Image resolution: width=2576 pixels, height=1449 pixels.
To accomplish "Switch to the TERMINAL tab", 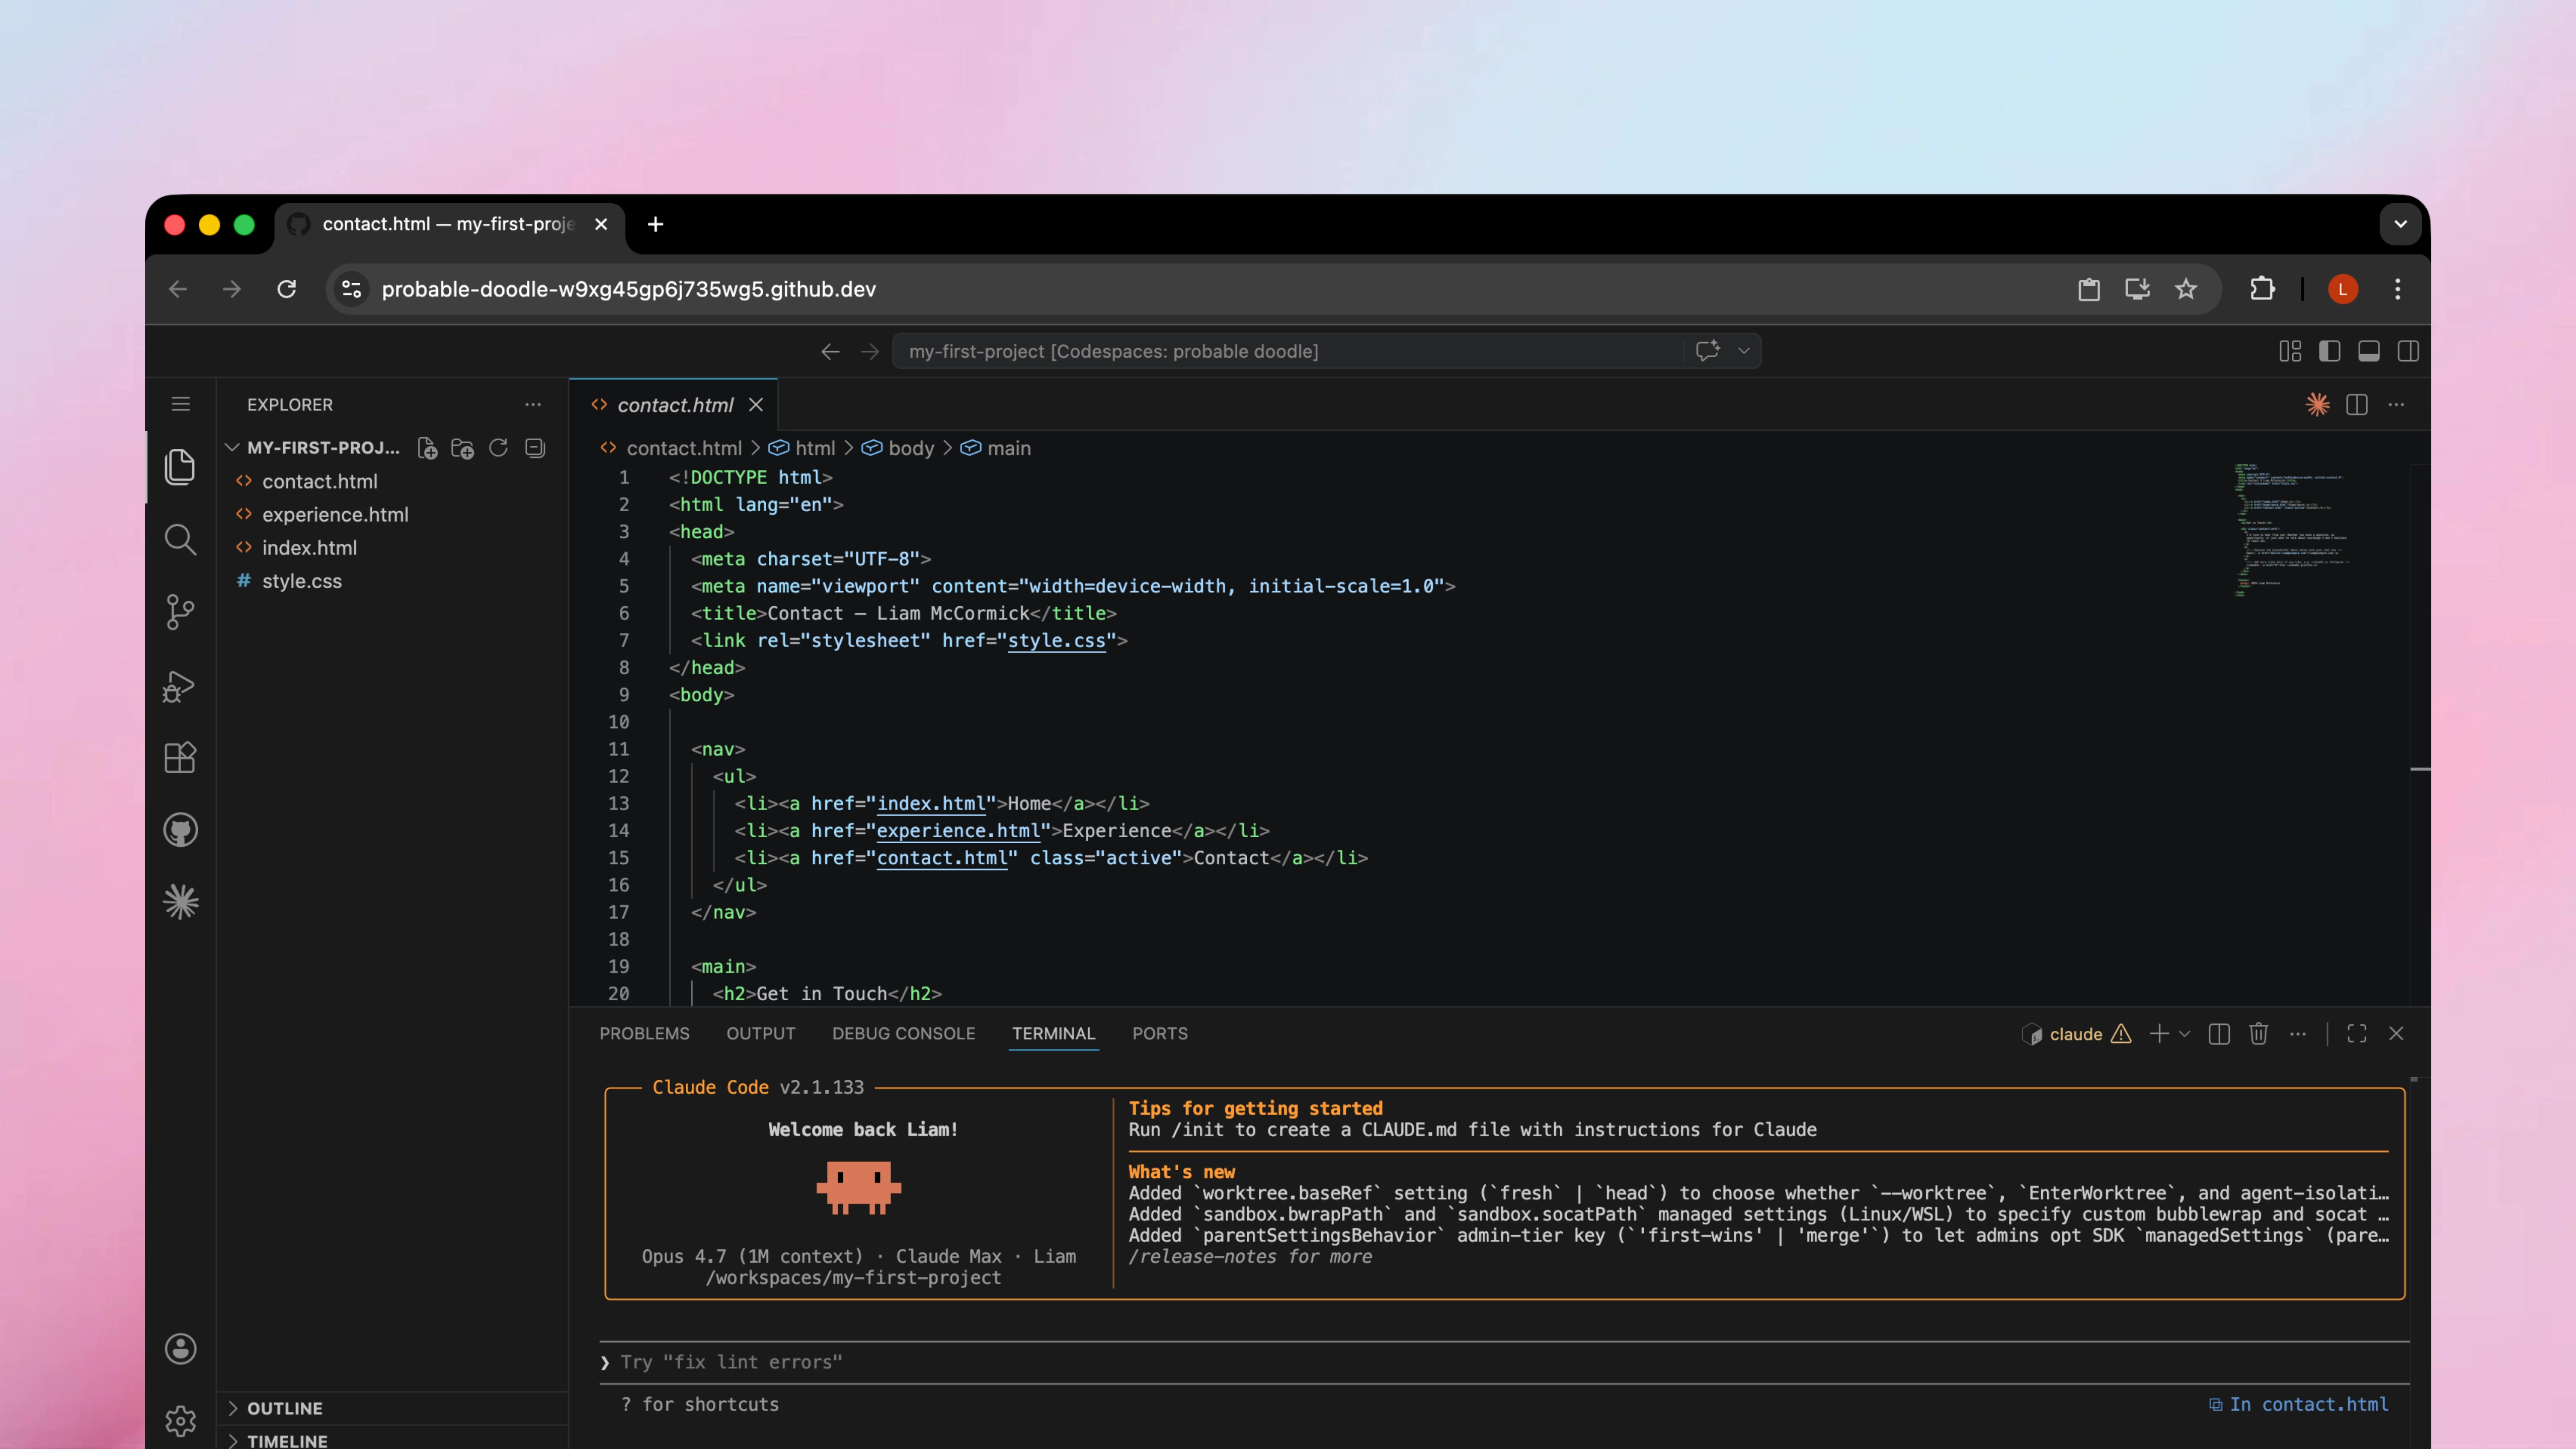I will (1054, 1034).
